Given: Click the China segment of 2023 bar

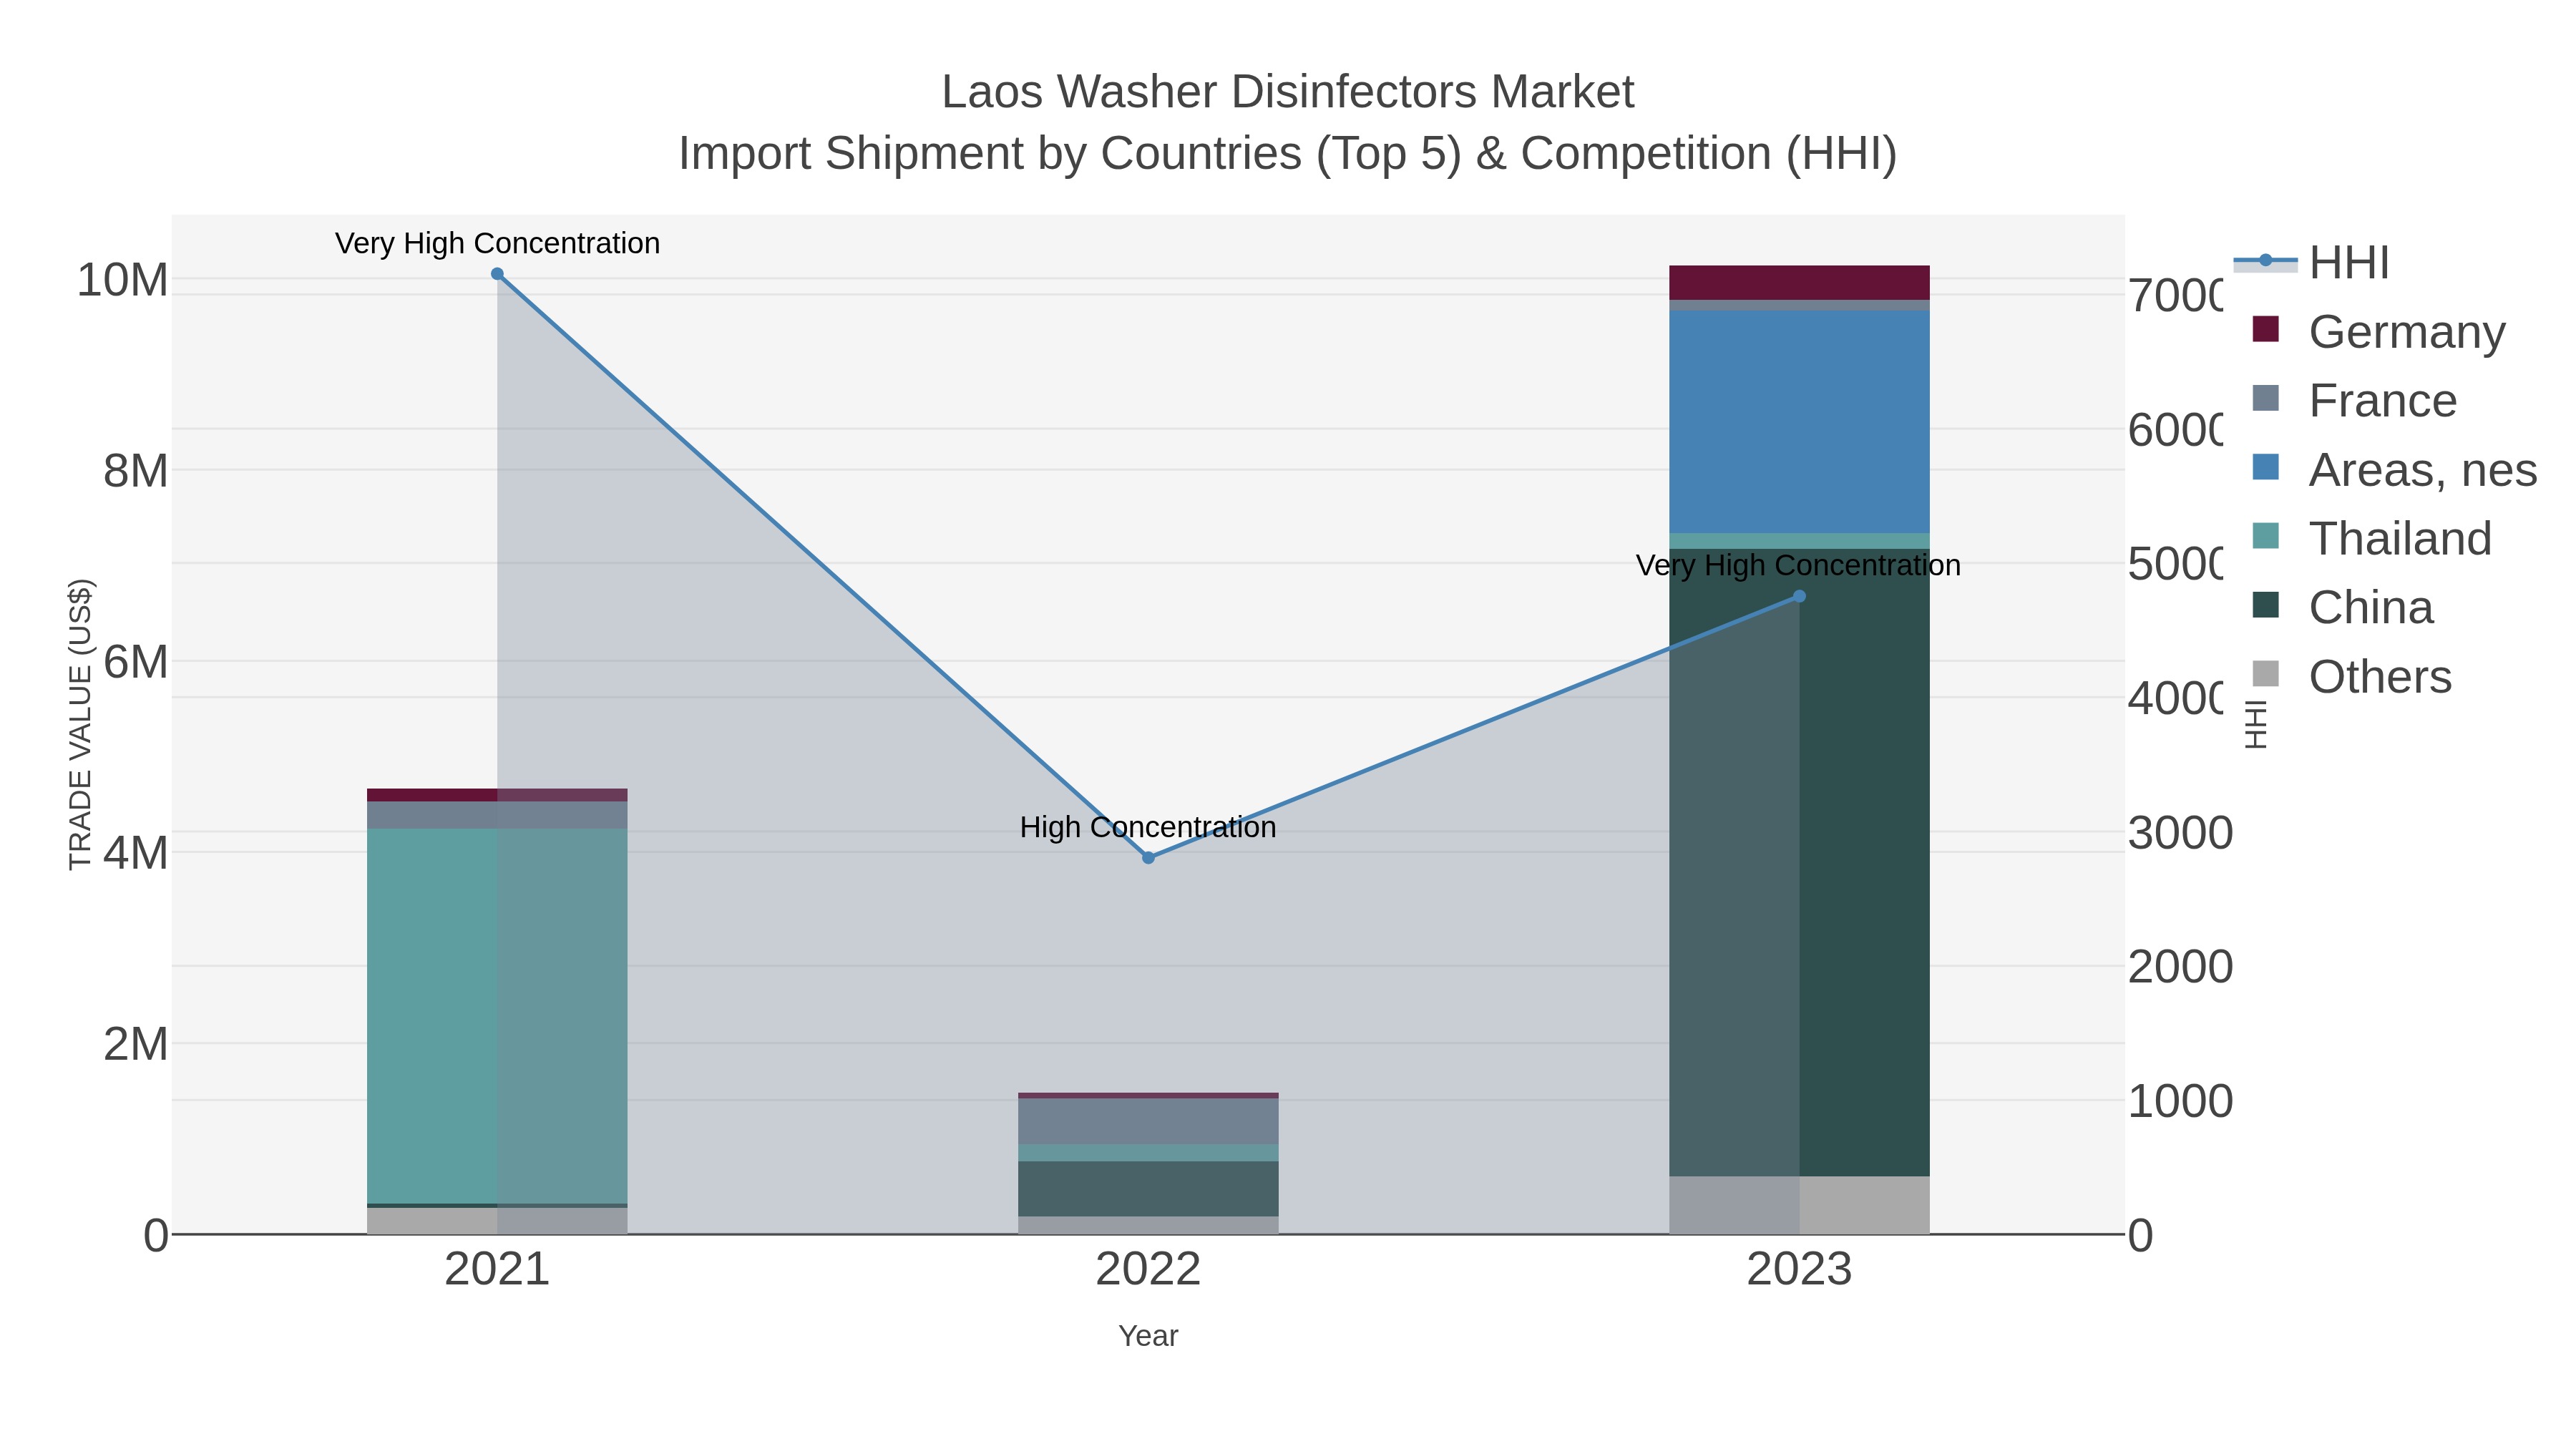Looking at the screenshot, I should (1799, 862).
